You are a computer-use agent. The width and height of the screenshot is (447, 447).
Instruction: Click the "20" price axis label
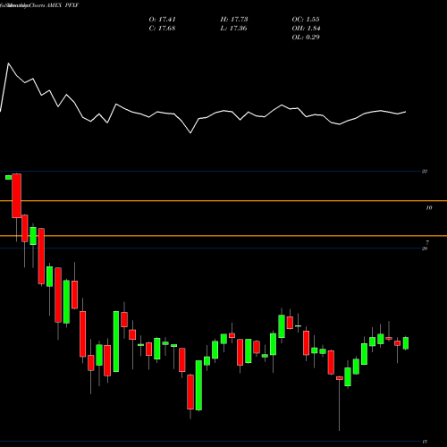pyautogui.click(x=425, y=249)
